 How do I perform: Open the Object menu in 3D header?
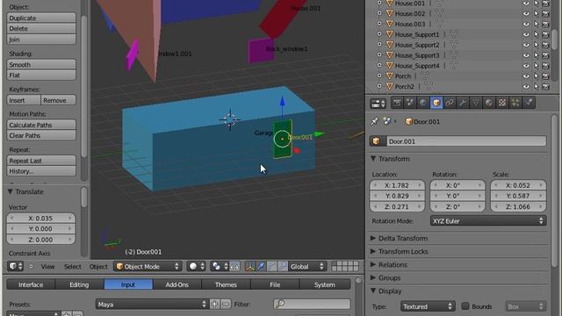click(98, 266)
